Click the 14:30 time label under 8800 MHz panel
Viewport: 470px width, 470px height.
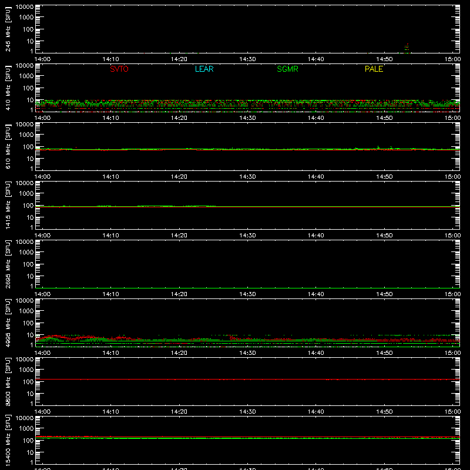pos(247,412)
